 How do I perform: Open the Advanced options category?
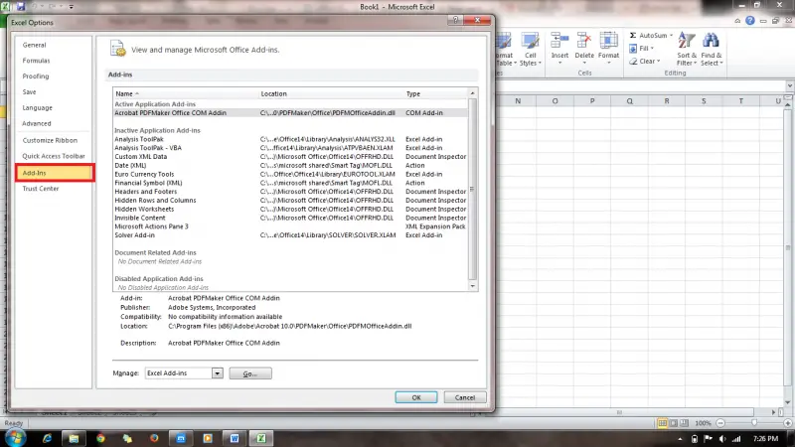37,123
